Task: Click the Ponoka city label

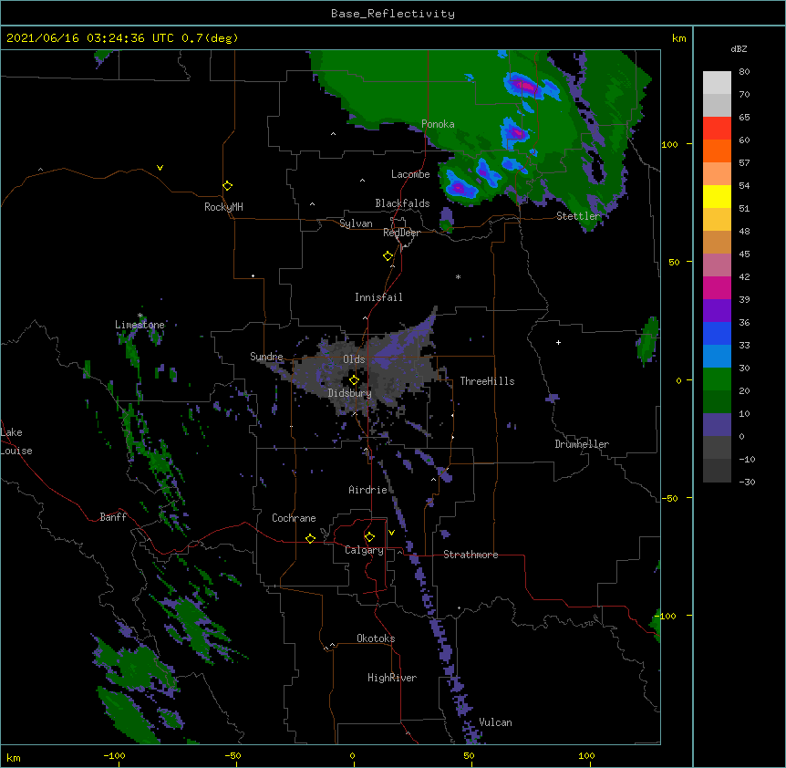Action: point(438,124)
